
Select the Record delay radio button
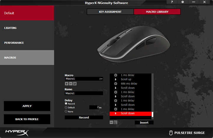coord(66,103)
